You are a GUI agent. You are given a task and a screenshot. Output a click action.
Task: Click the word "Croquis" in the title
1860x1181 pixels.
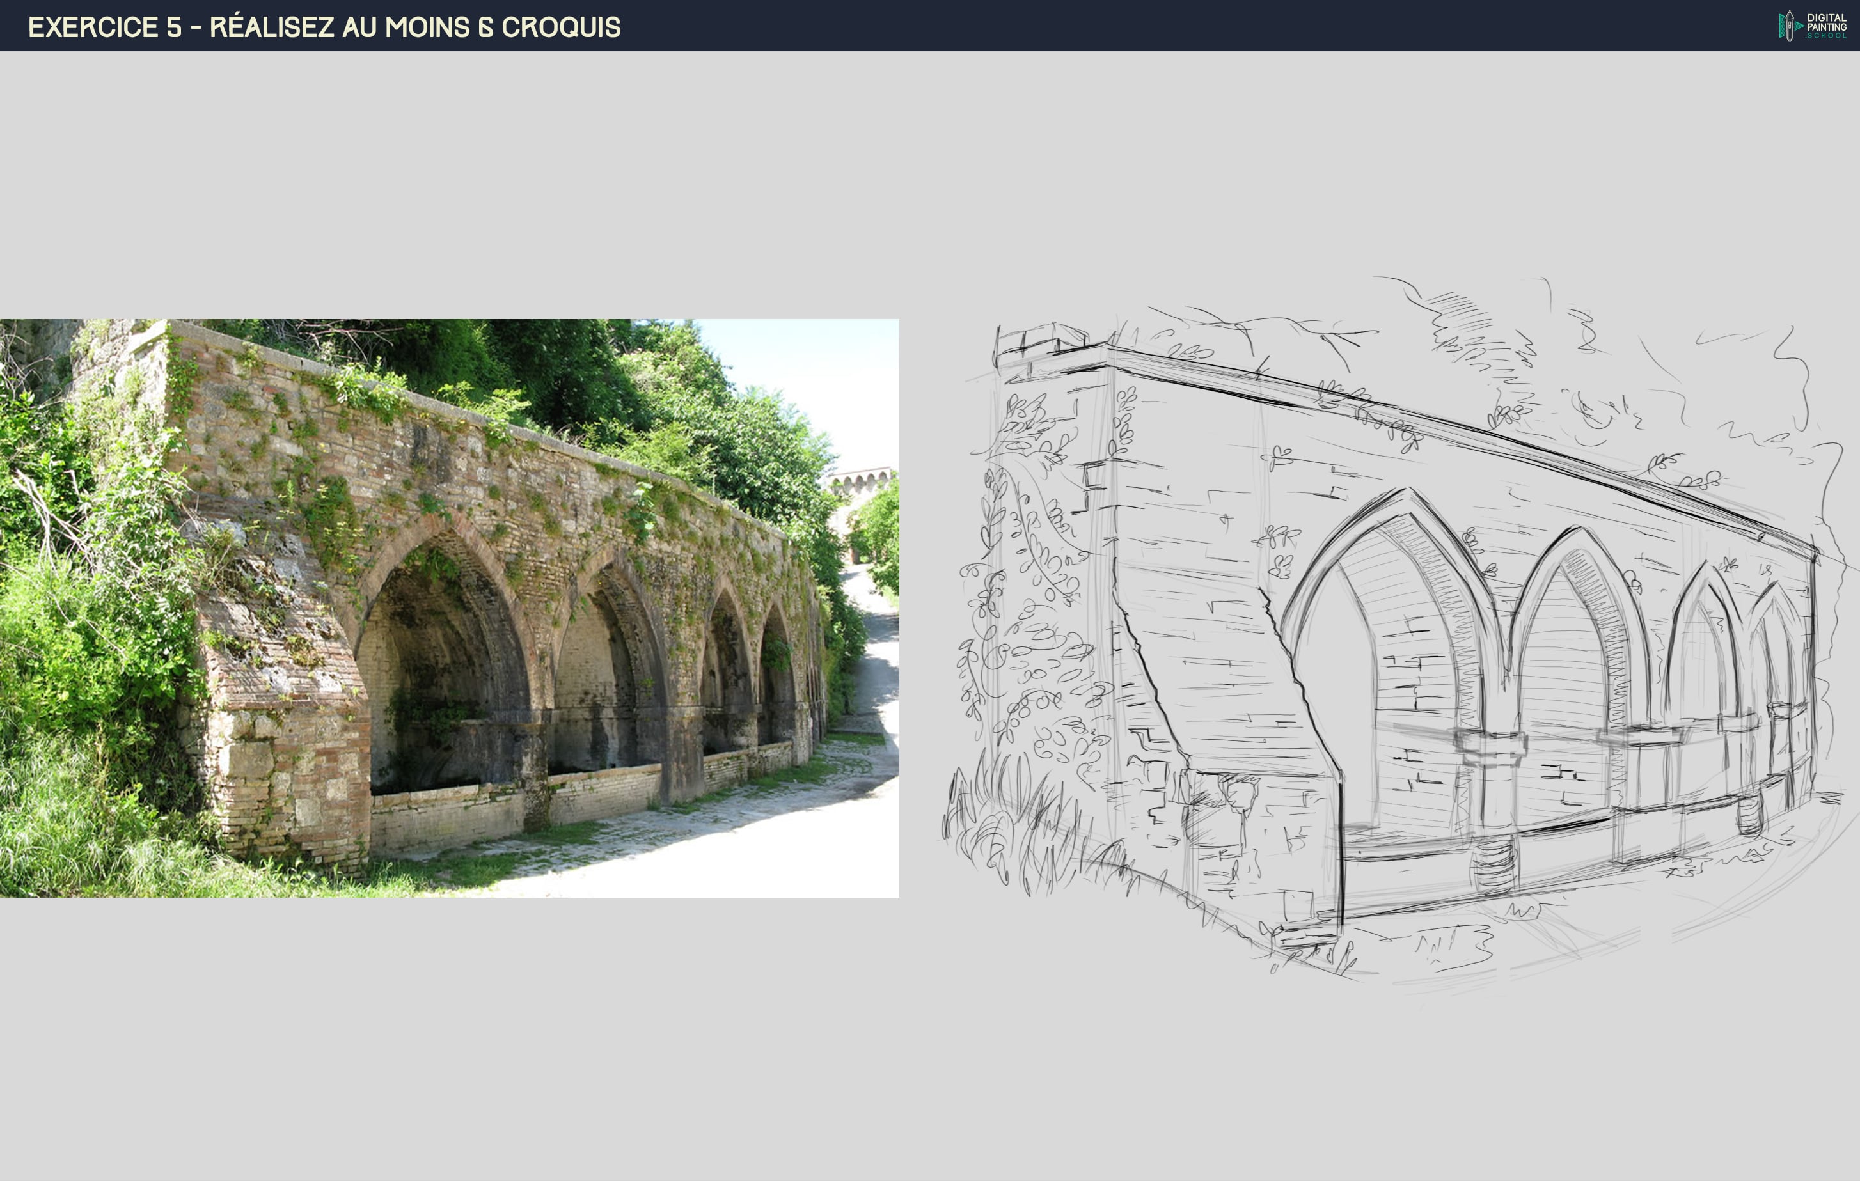pyautogui.click(x=561, y=27)
